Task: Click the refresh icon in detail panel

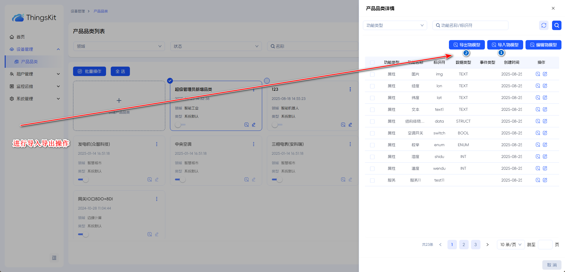Action: (x=543, y=25)
